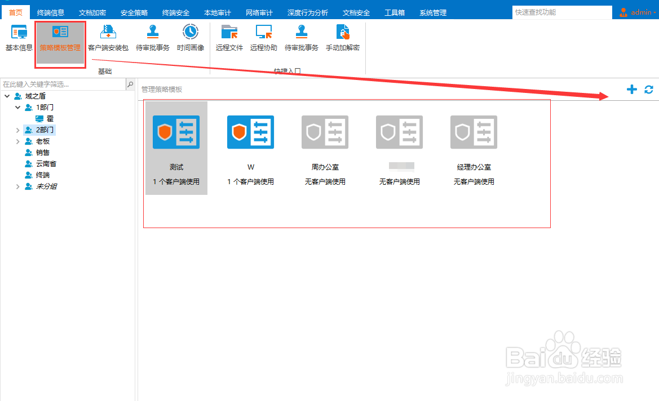This screenshot has width=659, height=401.
Task: Switch to the 首页 tab
Action: pos(16,12)
